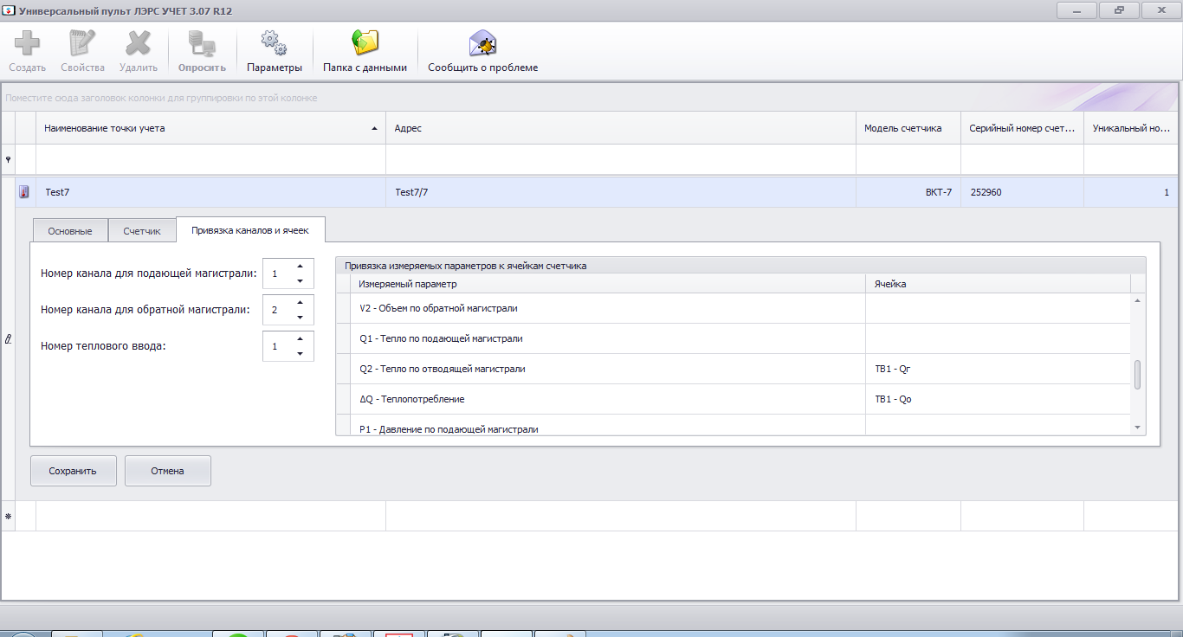
Task: Click the new row asterisk indicator
Action: [9, 516]
